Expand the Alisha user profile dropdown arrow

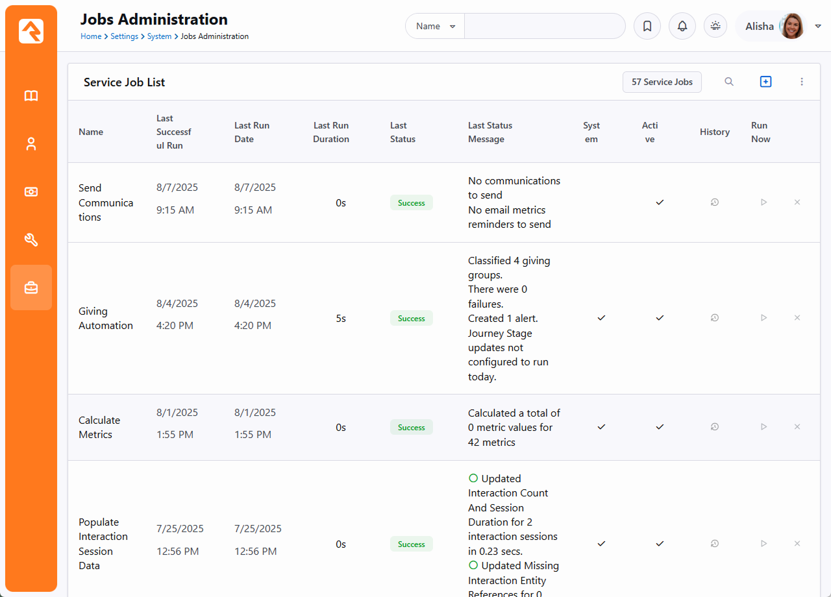(x=818, y=27)
